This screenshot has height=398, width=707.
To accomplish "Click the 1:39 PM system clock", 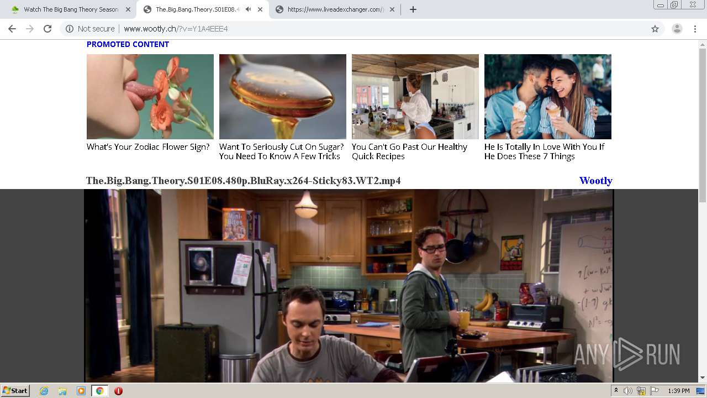I will tap(679, 391).
